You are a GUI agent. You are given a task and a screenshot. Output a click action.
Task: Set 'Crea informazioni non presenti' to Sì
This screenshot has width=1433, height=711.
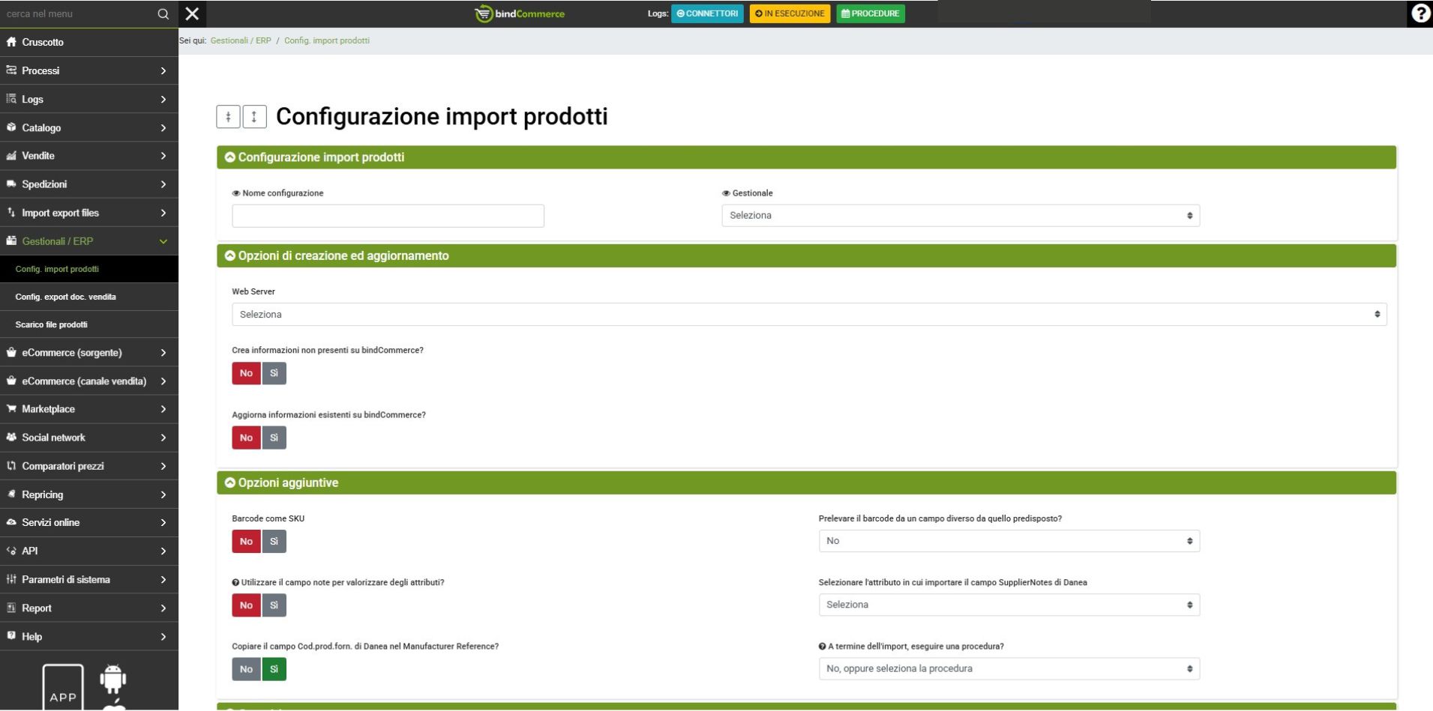pos(274,373)
